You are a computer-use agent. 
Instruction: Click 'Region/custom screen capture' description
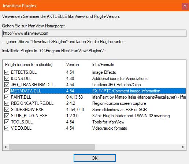point(119,103)
